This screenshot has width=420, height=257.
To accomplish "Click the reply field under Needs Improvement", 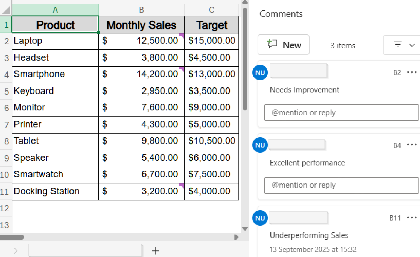I will (x=341, y=112).
